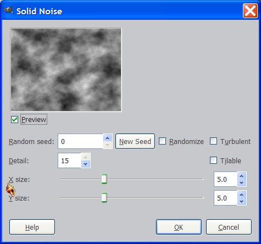Uncheck the Preview checkbox

pyautogui.click(x=14, y=120)
